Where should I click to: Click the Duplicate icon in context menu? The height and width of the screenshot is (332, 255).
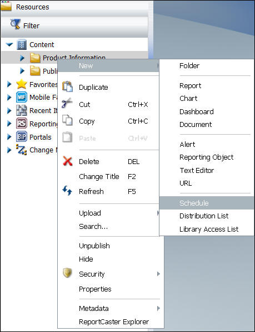[67, 86]
